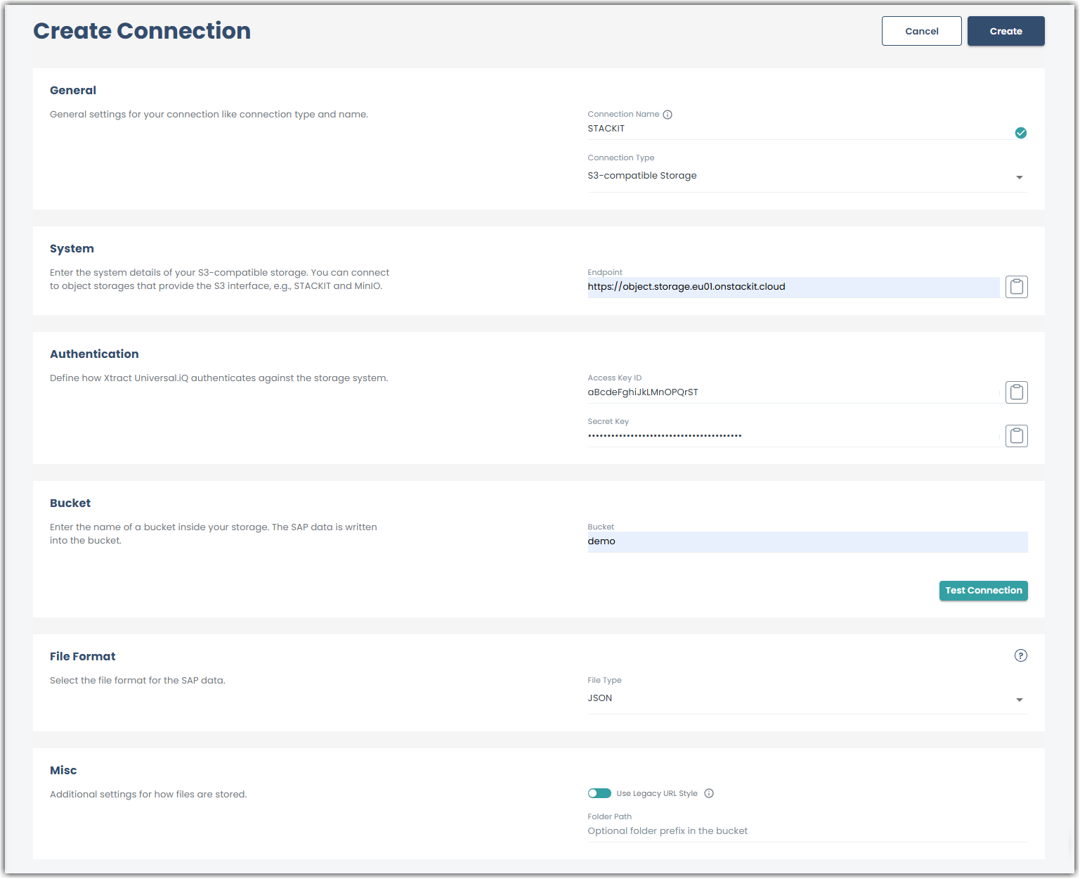Click the General section heading
Screen dimensions: 1080x879
pyautogui.click(x=73, y=90)
